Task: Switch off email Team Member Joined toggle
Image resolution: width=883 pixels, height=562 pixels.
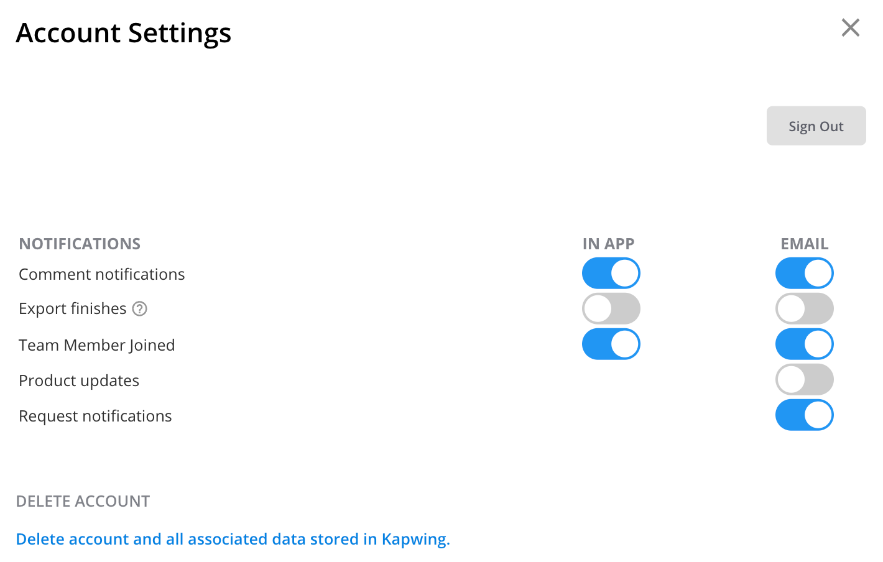Action: point(804,344)
